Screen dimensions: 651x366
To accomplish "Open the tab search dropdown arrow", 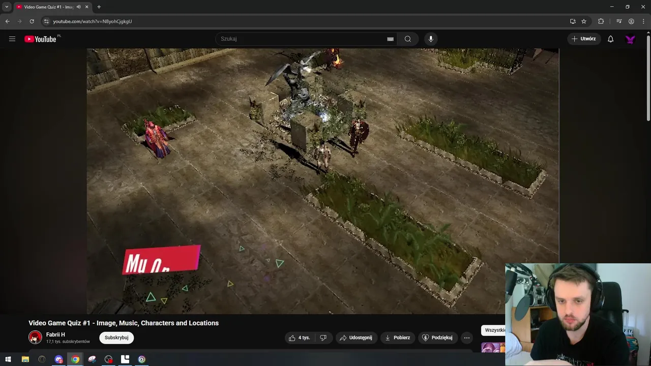I will click(x=7, y=7).
